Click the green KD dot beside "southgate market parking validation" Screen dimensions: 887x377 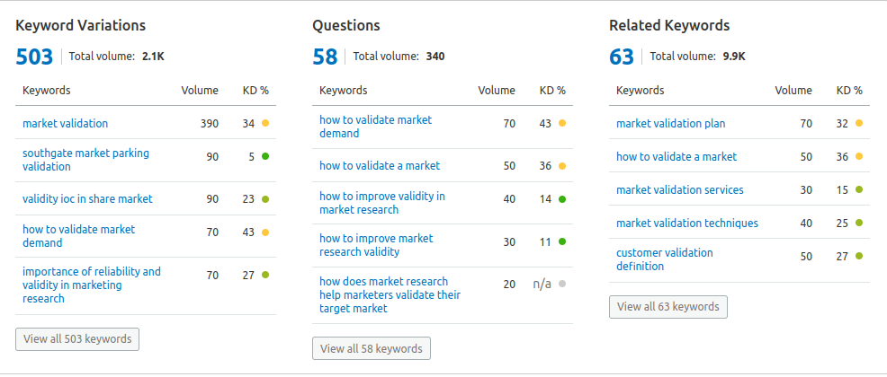click(265, 156)
